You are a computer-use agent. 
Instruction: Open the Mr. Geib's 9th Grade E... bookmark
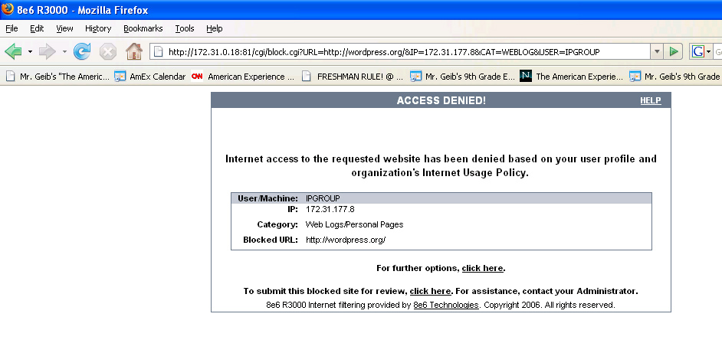pyautogui.click(x=462, y=77)
